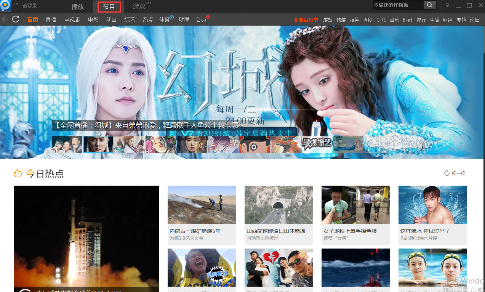Click the 请登录 login link
485x292 pixels.
click(x=30, y=6)
